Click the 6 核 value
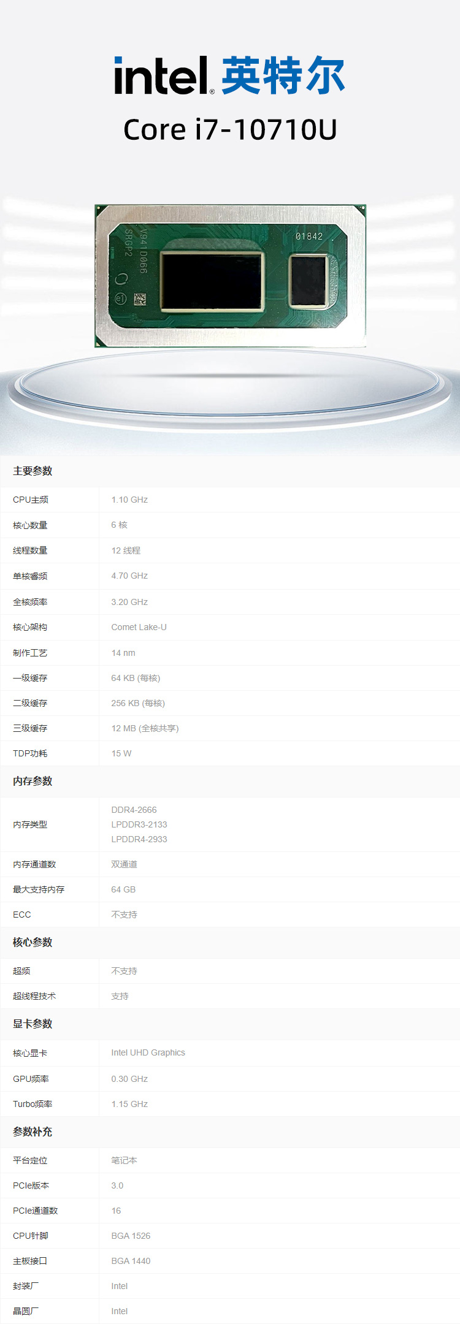 click(x=120, y=525)
